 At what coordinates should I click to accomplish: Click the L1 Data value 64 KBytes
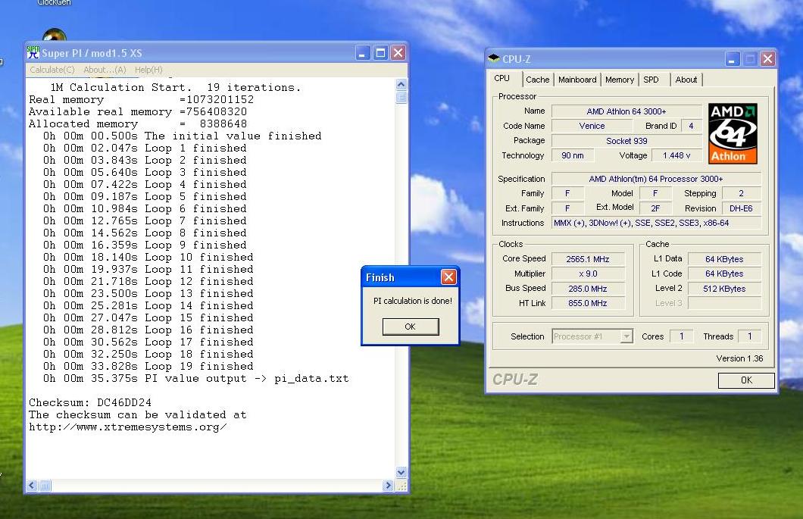pyautogui.click(x=724, y=259)
